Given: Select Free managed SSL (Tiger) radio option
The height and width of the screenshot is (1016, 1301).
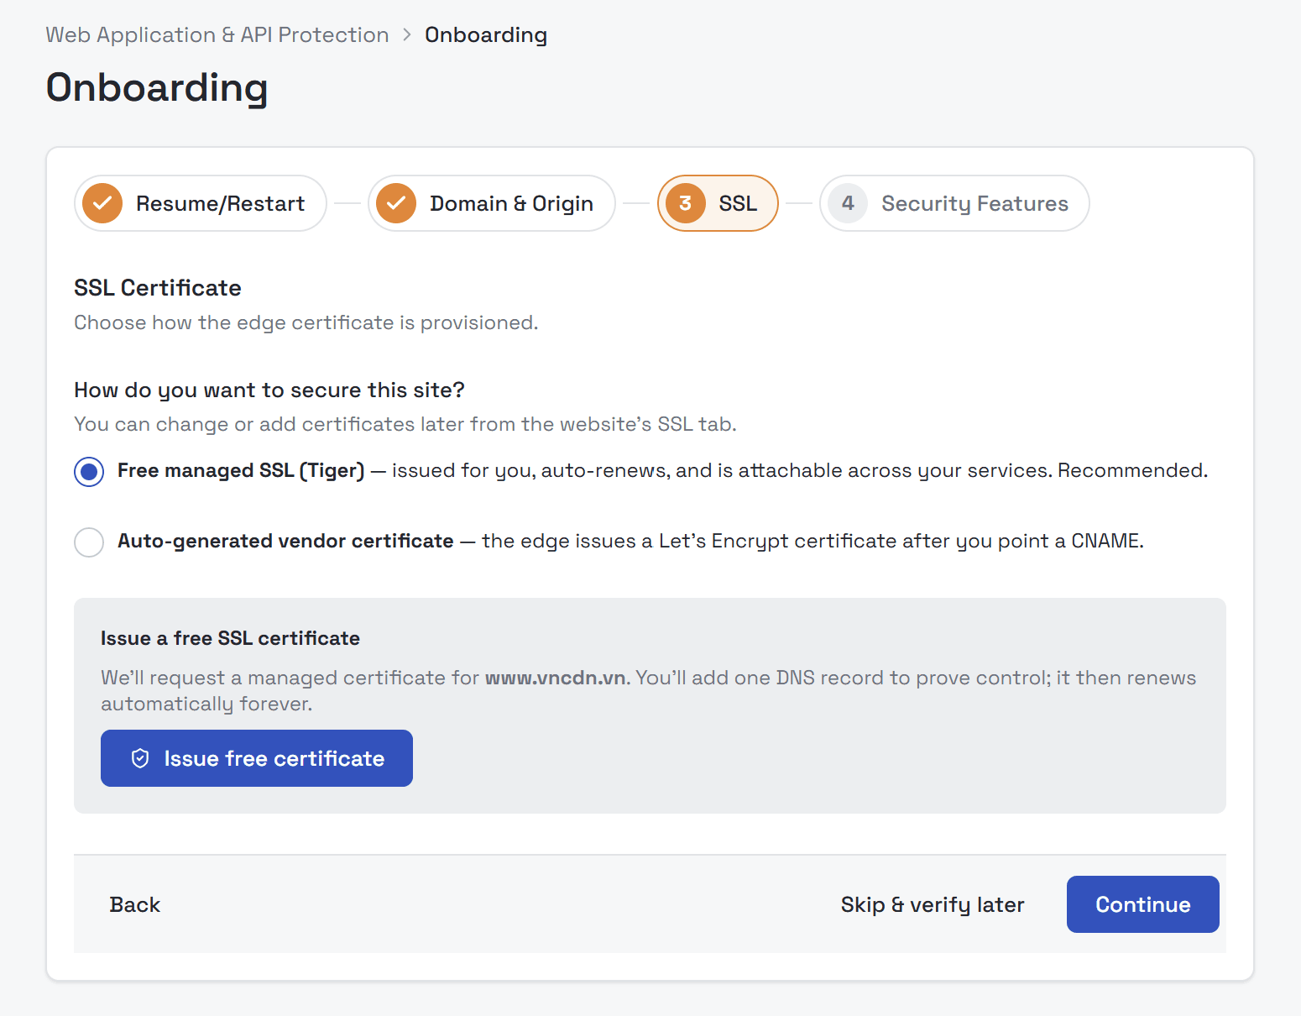Looking at the screenshot, I should click(x=89, y=472).
